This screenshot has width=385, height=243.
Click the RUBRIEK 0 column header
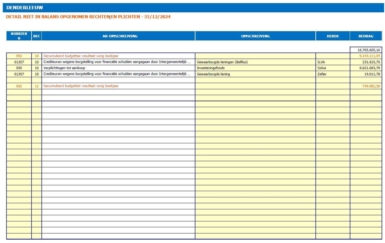pyautogui.click(x=19, y=36)
